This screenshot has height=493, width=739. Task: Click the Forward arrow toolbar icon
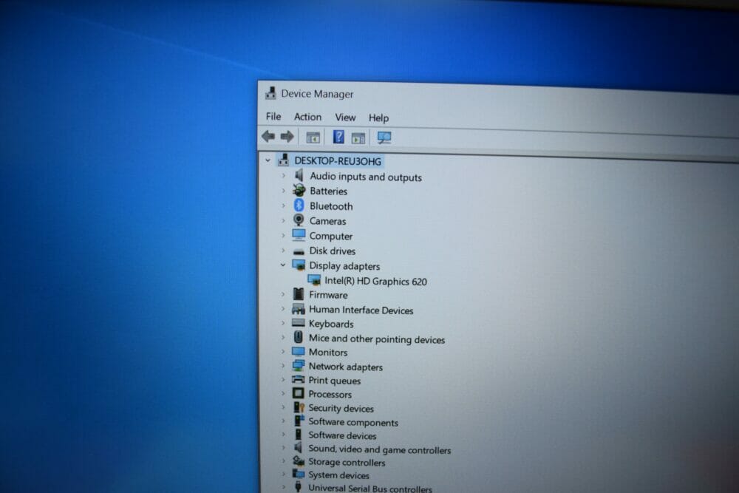coord(287,137)
